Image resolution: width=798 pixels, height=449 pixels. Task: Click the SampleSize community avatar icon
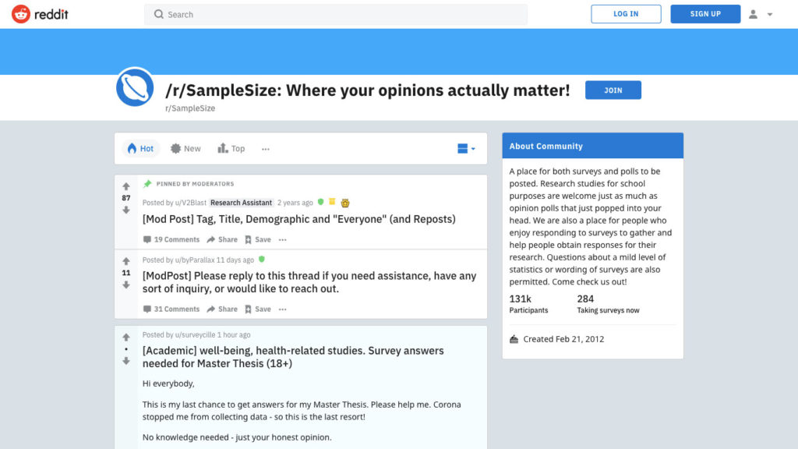coord(135,87)
